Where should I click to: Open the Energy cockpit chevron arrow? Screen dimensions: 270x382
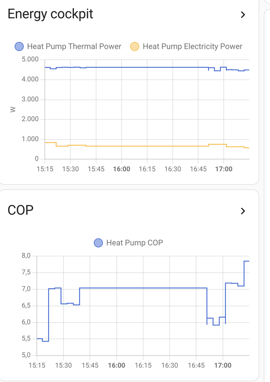pyautogui.click(x=243, y=15)
